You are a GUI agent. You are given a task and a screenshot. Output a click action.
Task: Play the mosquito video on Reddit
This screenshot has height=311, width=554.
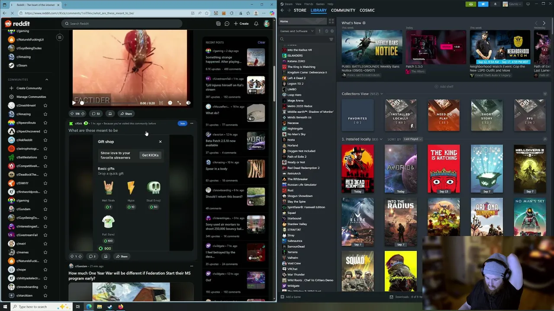74,103
